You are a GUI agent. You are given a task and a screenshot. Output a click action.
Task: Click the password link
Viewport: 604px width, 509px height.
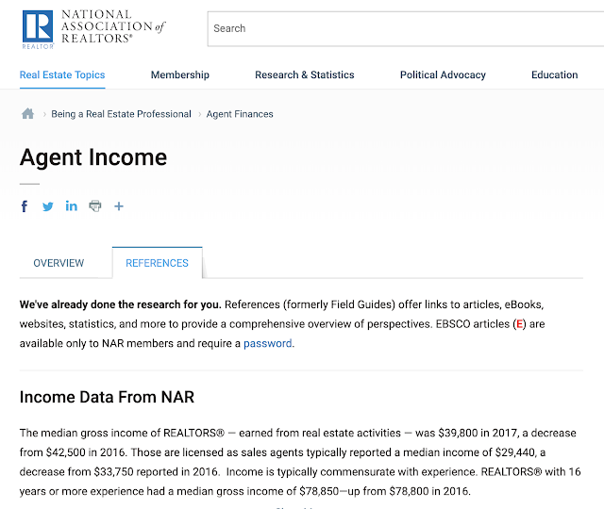[268, 343]
